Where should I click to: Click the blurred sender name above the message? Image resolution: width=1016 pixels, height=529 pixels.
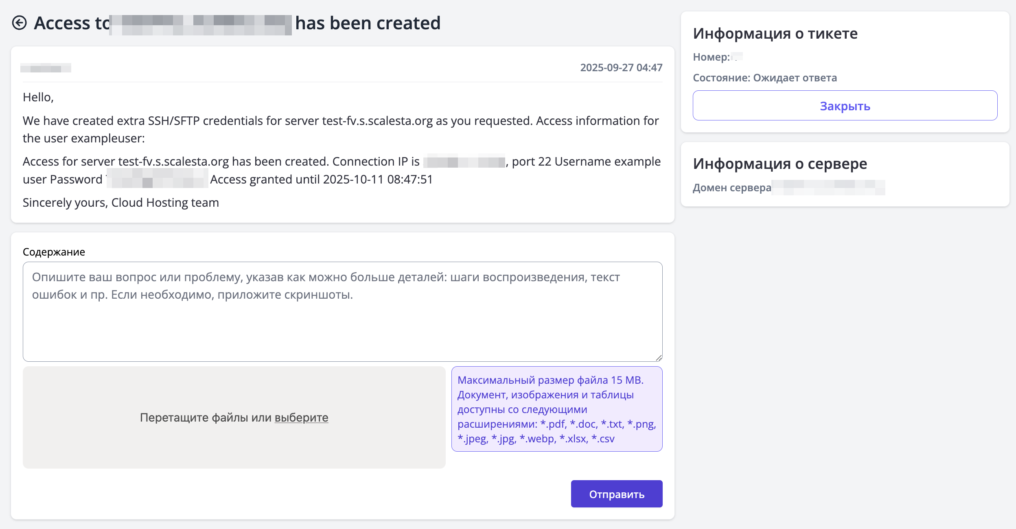click(46, 68)
